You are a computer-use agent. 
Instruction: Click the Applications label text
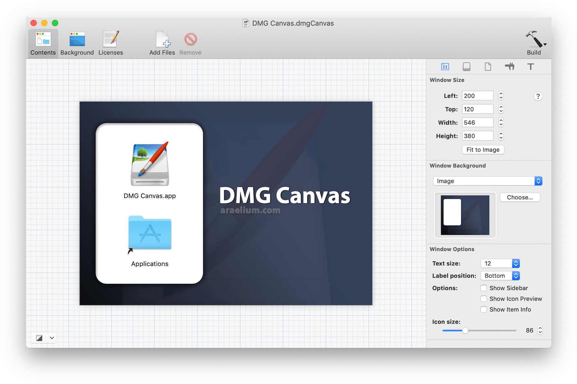[x=150, y=264]
